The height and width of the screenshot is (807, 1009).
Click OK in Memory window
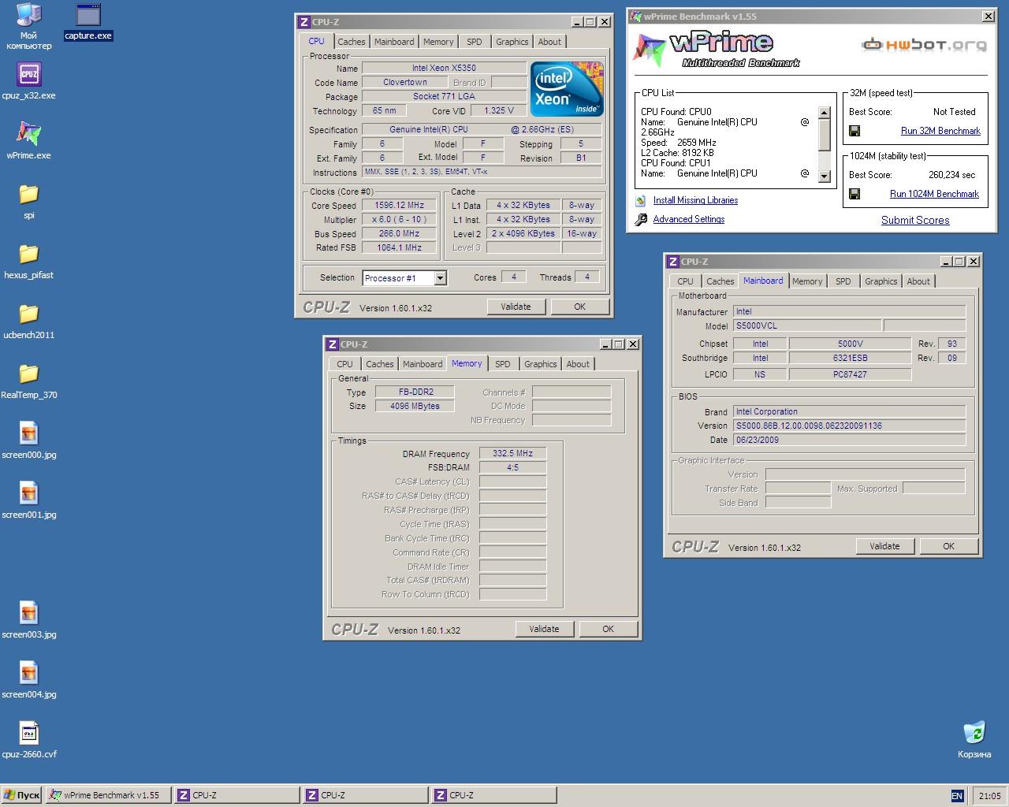[x=608, y=629]
